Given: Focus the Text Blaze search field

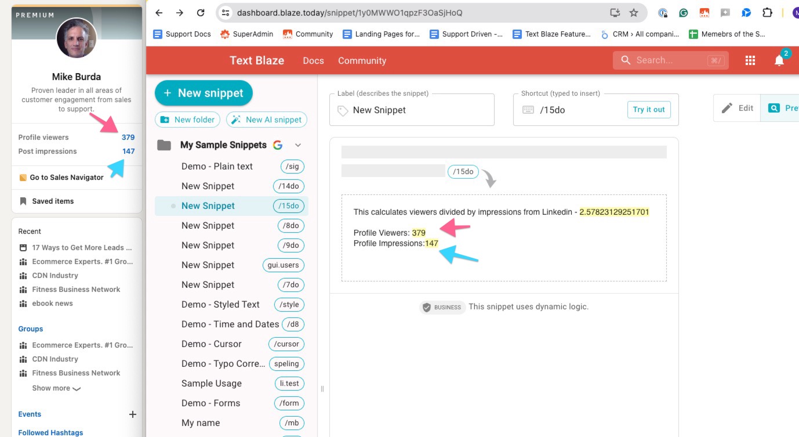Looking at the screenshot, I should click(x=671, y=60).
